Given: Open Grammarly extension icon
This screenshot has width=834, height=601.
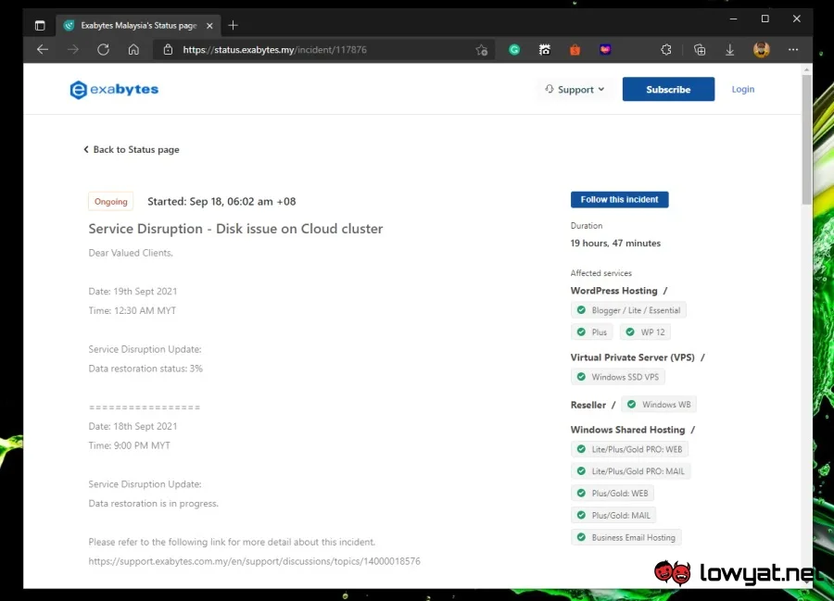Looking at the screenshot, I should 514,49.
